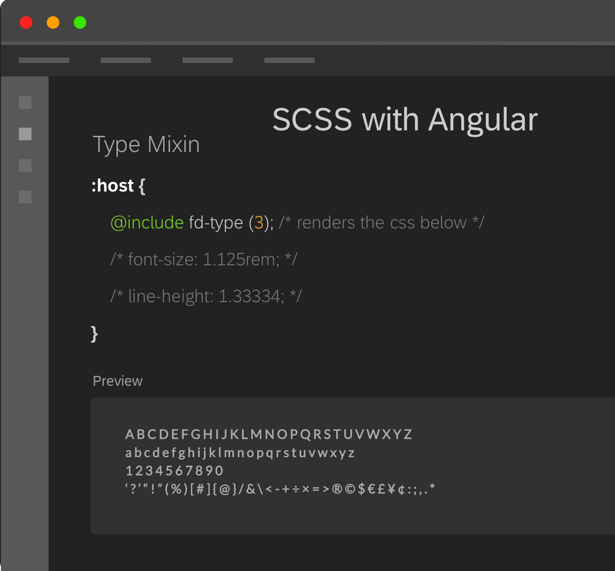Select the third menu bar placeholder item
The height and width of the screenshot is (571, 615).
click(x=208, y=60)
